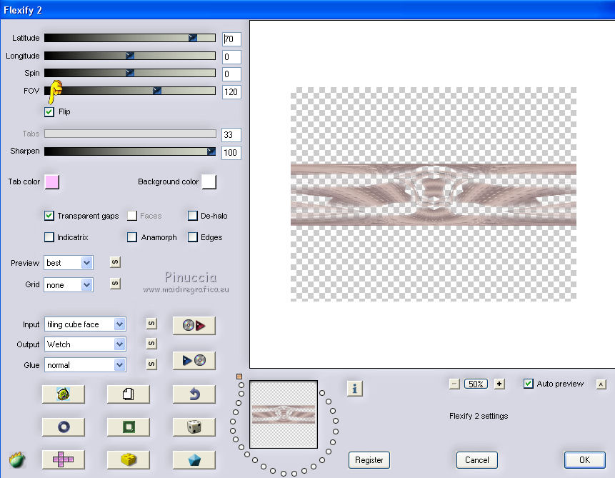The width and height of the screenshot is (615, 478).
Task: Click the small orange square above dotted ring
Action: [239, 377]
